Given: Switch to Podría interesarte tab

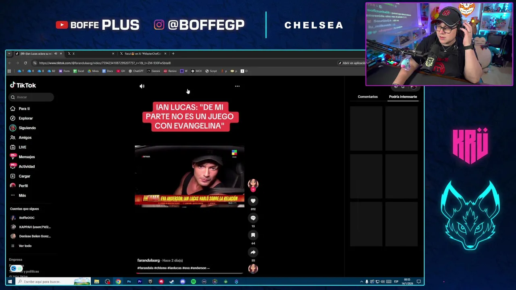Looking at the screenshot, I should pyautogui.click(x=403, y=97).
